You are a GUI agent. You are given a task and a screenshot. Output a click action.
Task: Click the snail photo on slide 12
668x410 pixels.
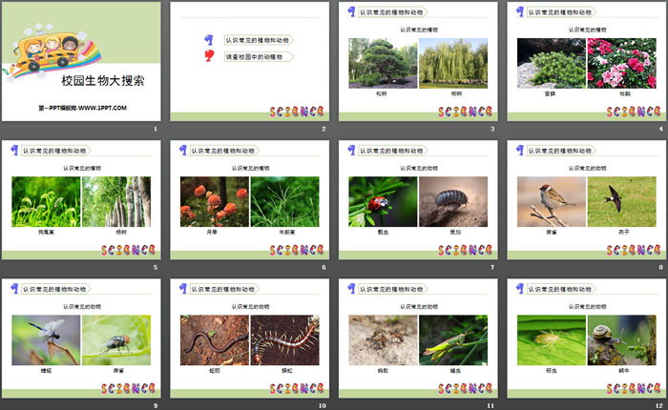(x=621, y=340)
